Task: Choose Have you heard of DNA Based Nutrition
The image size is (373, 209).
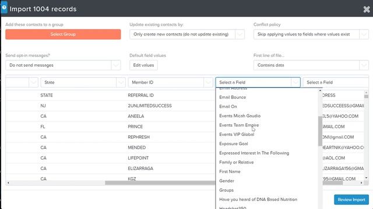Action: (258, 200)
